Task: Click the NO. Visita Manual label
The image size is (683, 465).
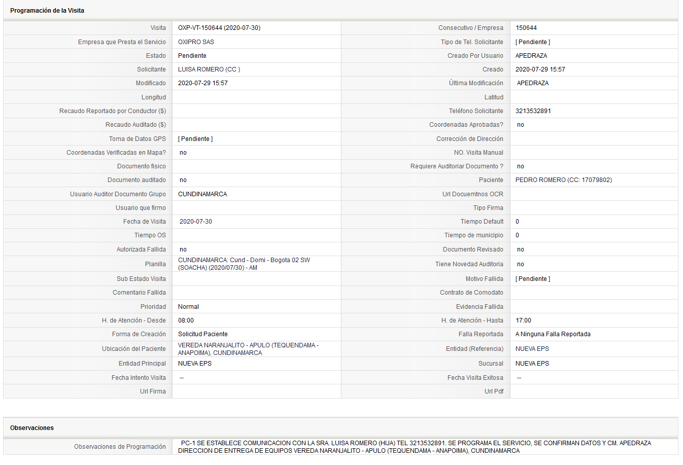Action: point(479,153)
